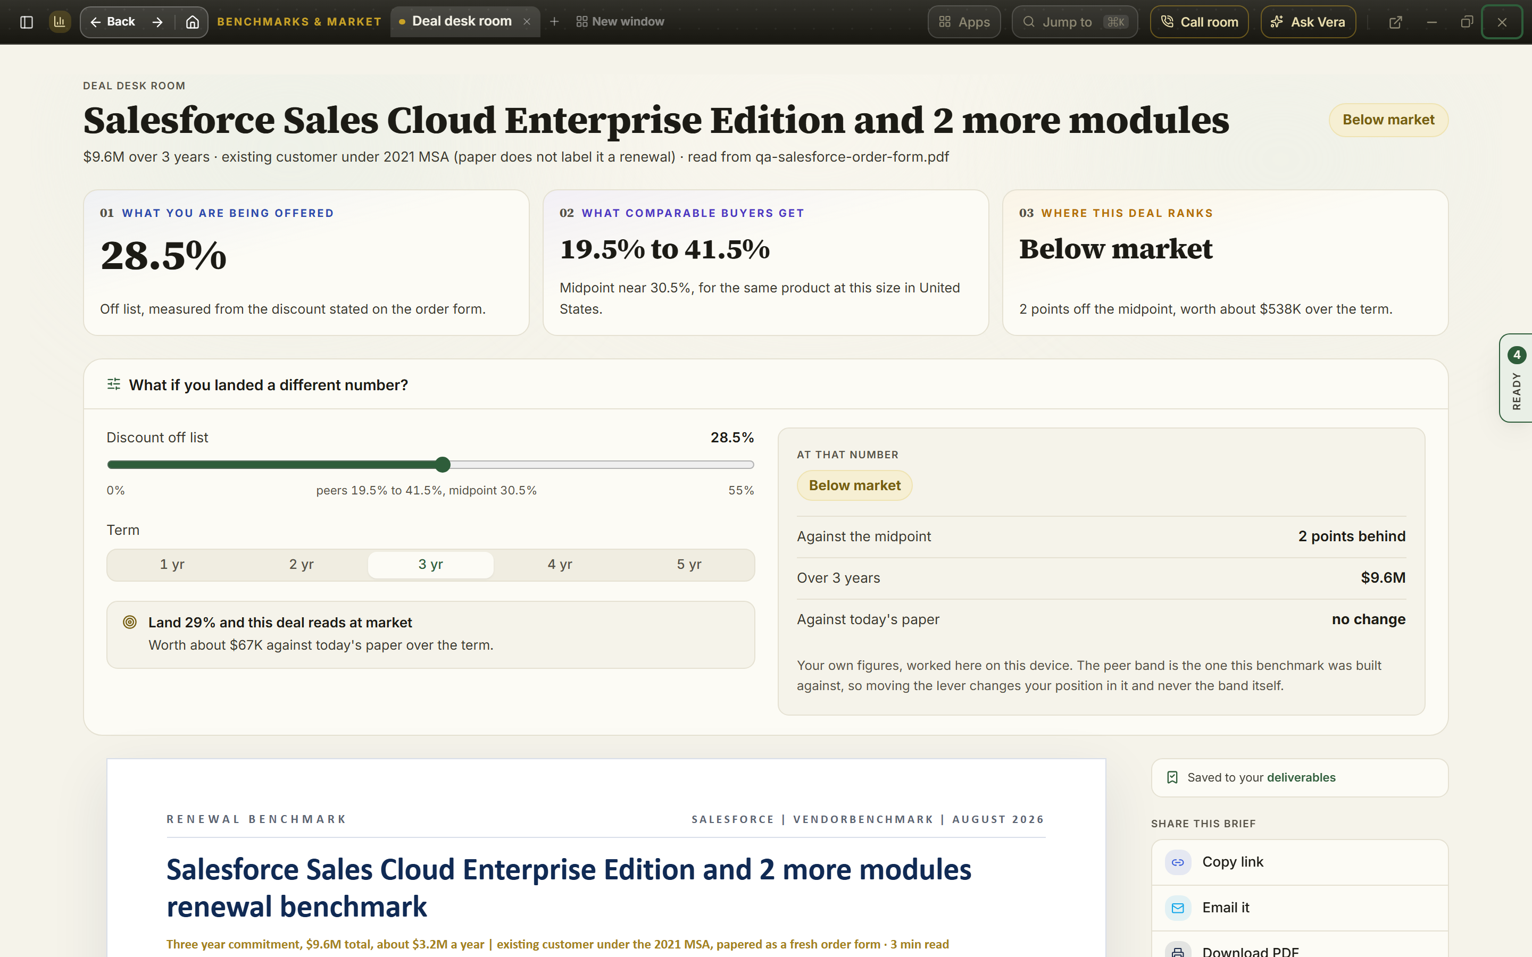The image size is (1532, 957).
Task: Click the 0% slider minimum label
Action: (116, 491)
